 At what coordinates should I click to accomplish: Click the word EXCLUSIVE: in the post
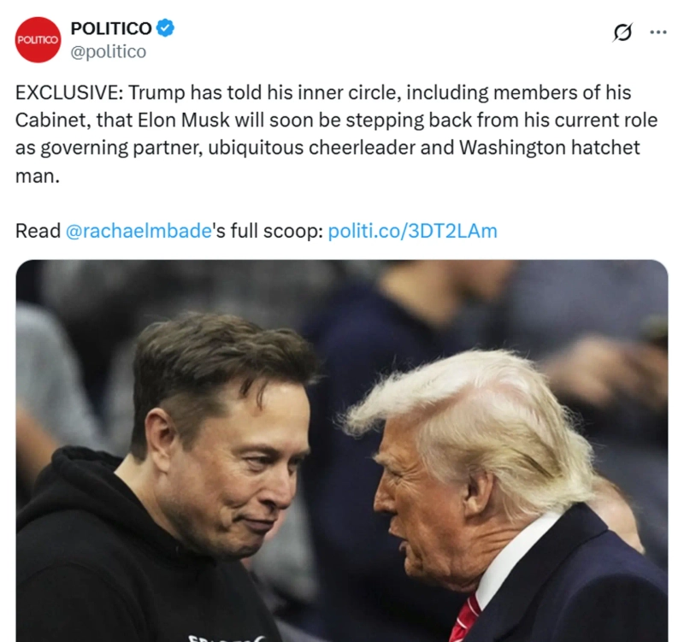point(69,92)
